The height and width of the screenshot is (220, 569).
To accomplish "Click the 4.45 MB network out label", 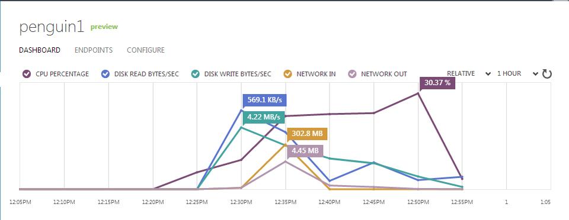I will pyautogui.click(x=305, y=151).
